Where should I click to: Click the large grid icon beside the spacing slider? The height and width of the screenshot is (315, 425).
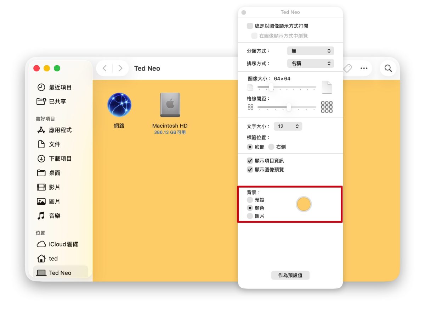tap(327, 107)
